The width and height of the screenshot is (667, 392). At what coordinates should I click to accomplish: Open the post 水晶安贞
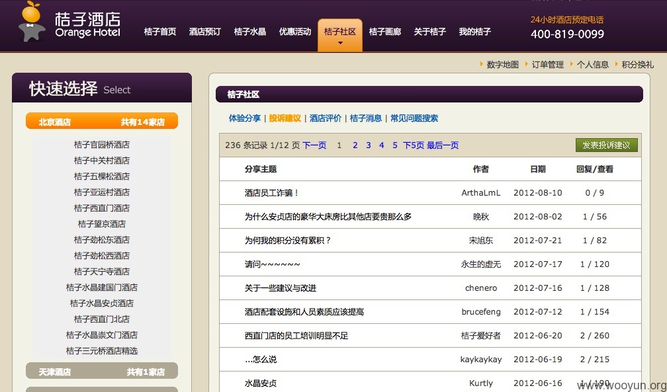(x=261, y=383)
